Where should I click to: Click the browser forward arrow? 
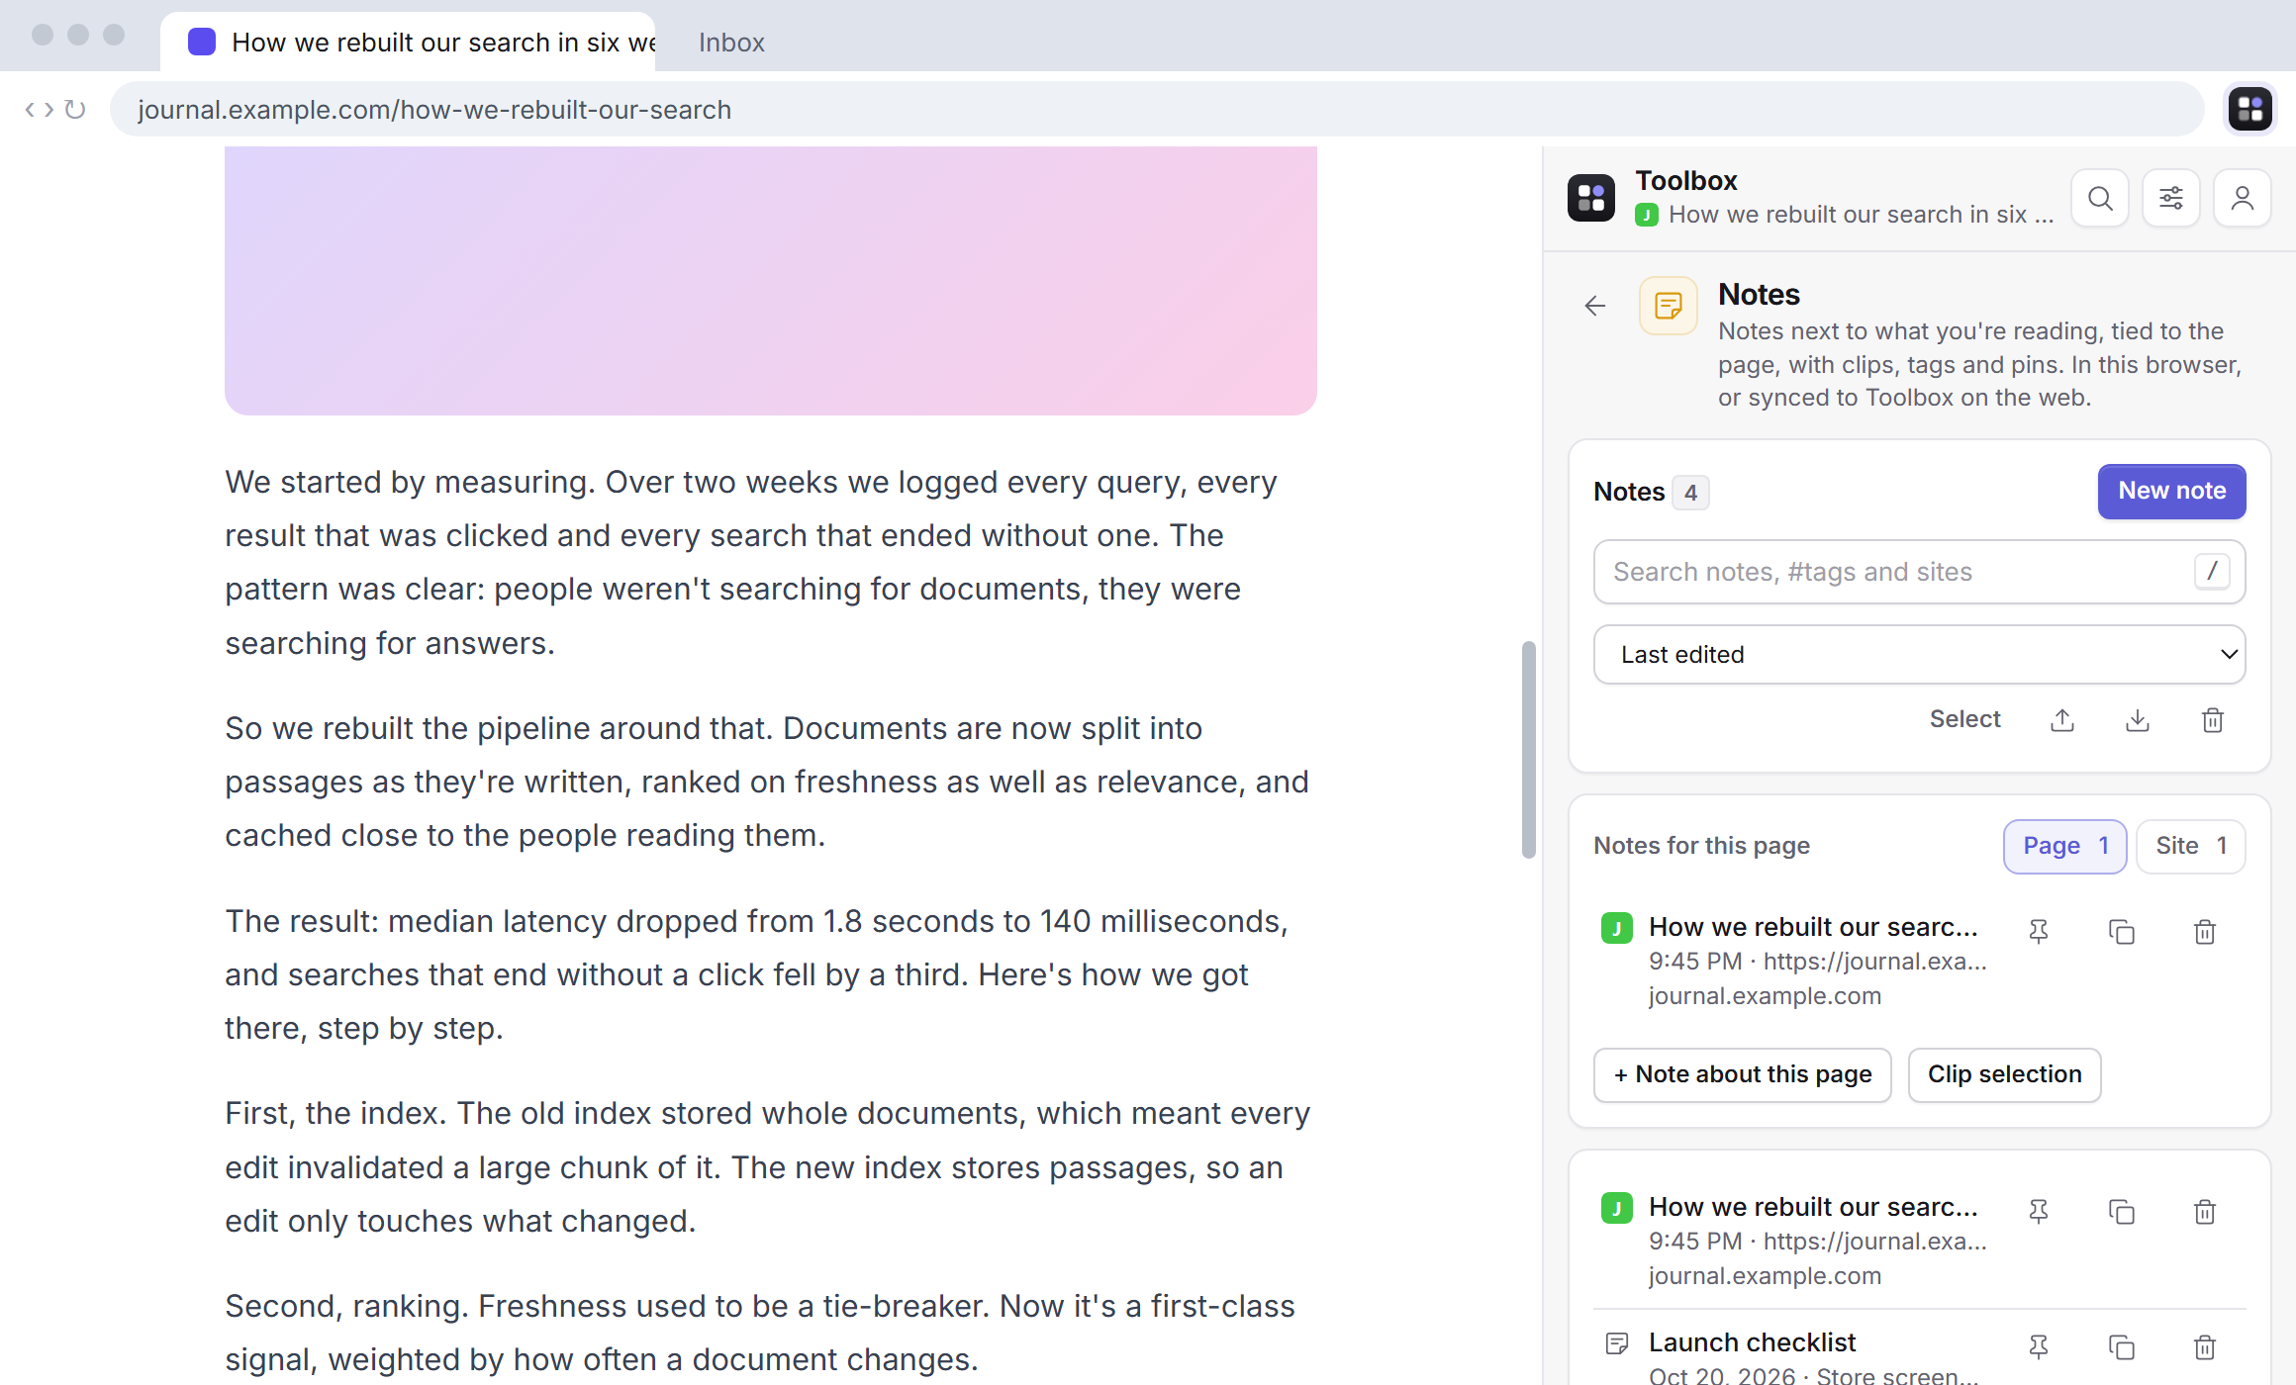coord(48,109)
